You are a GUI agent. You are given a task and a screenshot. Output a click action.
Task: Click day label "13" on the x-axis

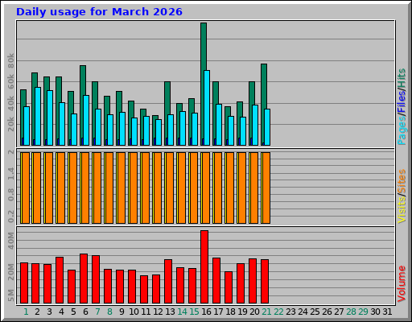(x=170, y=312)
